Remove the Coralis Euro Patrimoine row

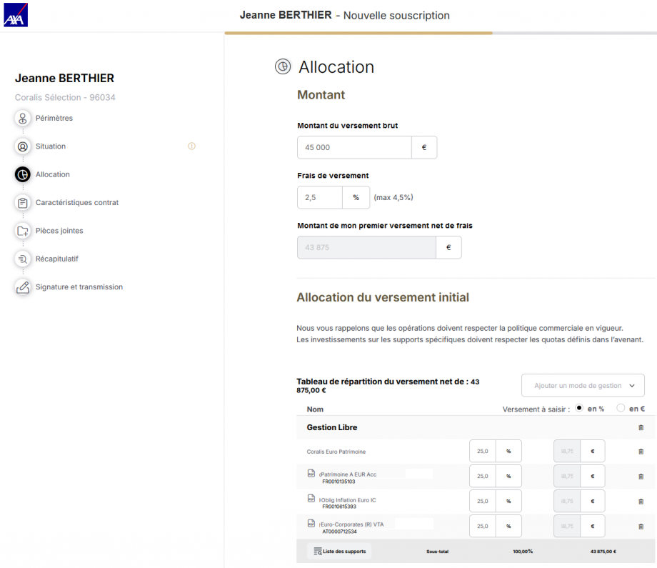point(640,452)
